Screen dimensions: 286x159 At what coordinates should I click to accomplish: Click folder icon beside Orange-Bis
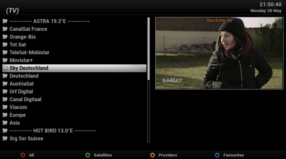click(x=5, y=37)
